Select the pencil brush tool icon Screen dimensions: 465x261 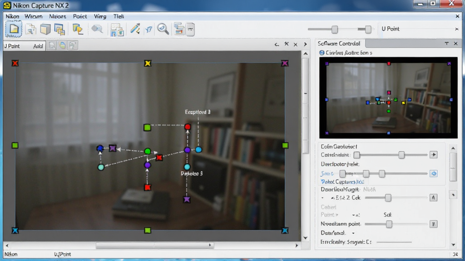(x=135, y=29)
